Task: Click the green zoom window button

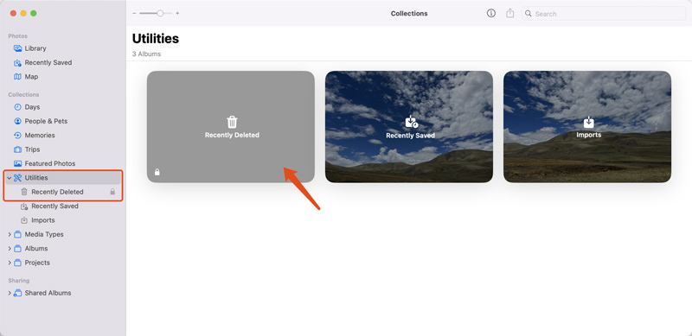Action: (34, 13)
